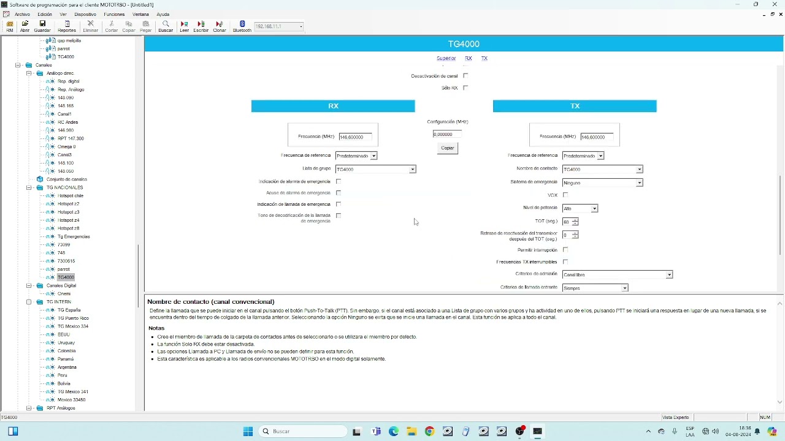Enable the VOX checkbox

(565, 195)
